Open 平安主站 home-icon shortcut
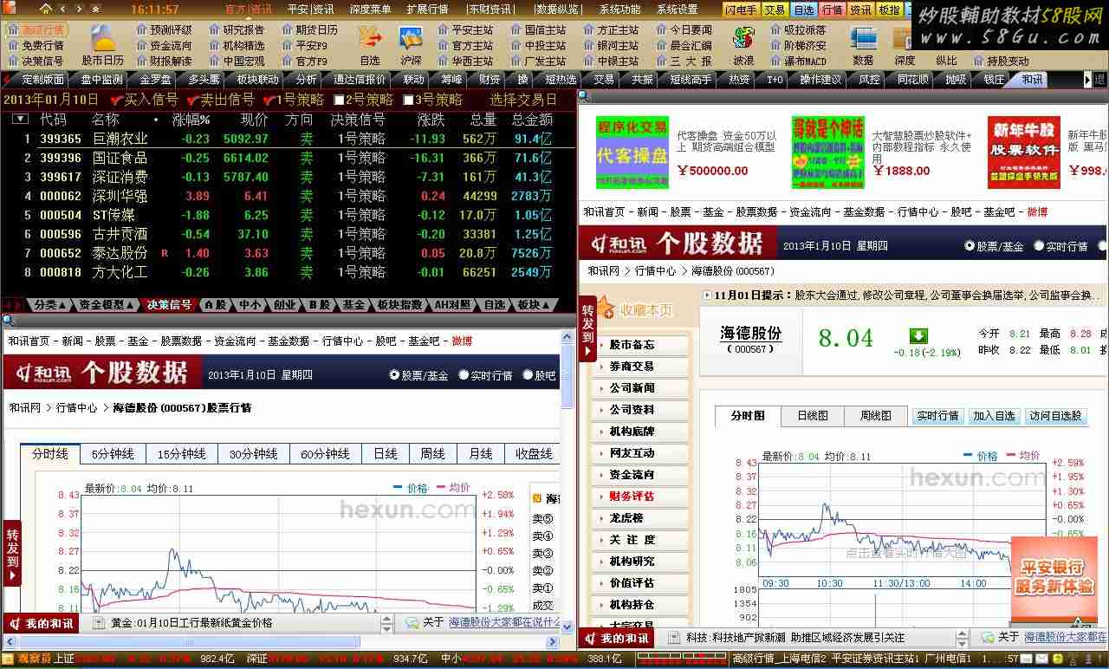Viewport: 1109px width, 669px height. point(464,29)
